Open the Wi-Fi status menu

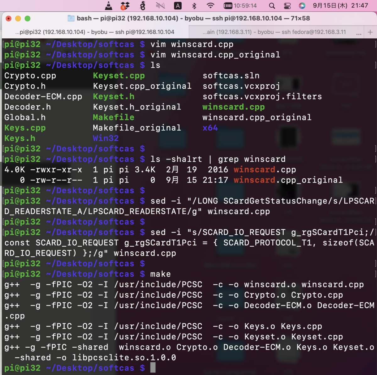click(x=210, y=5)
